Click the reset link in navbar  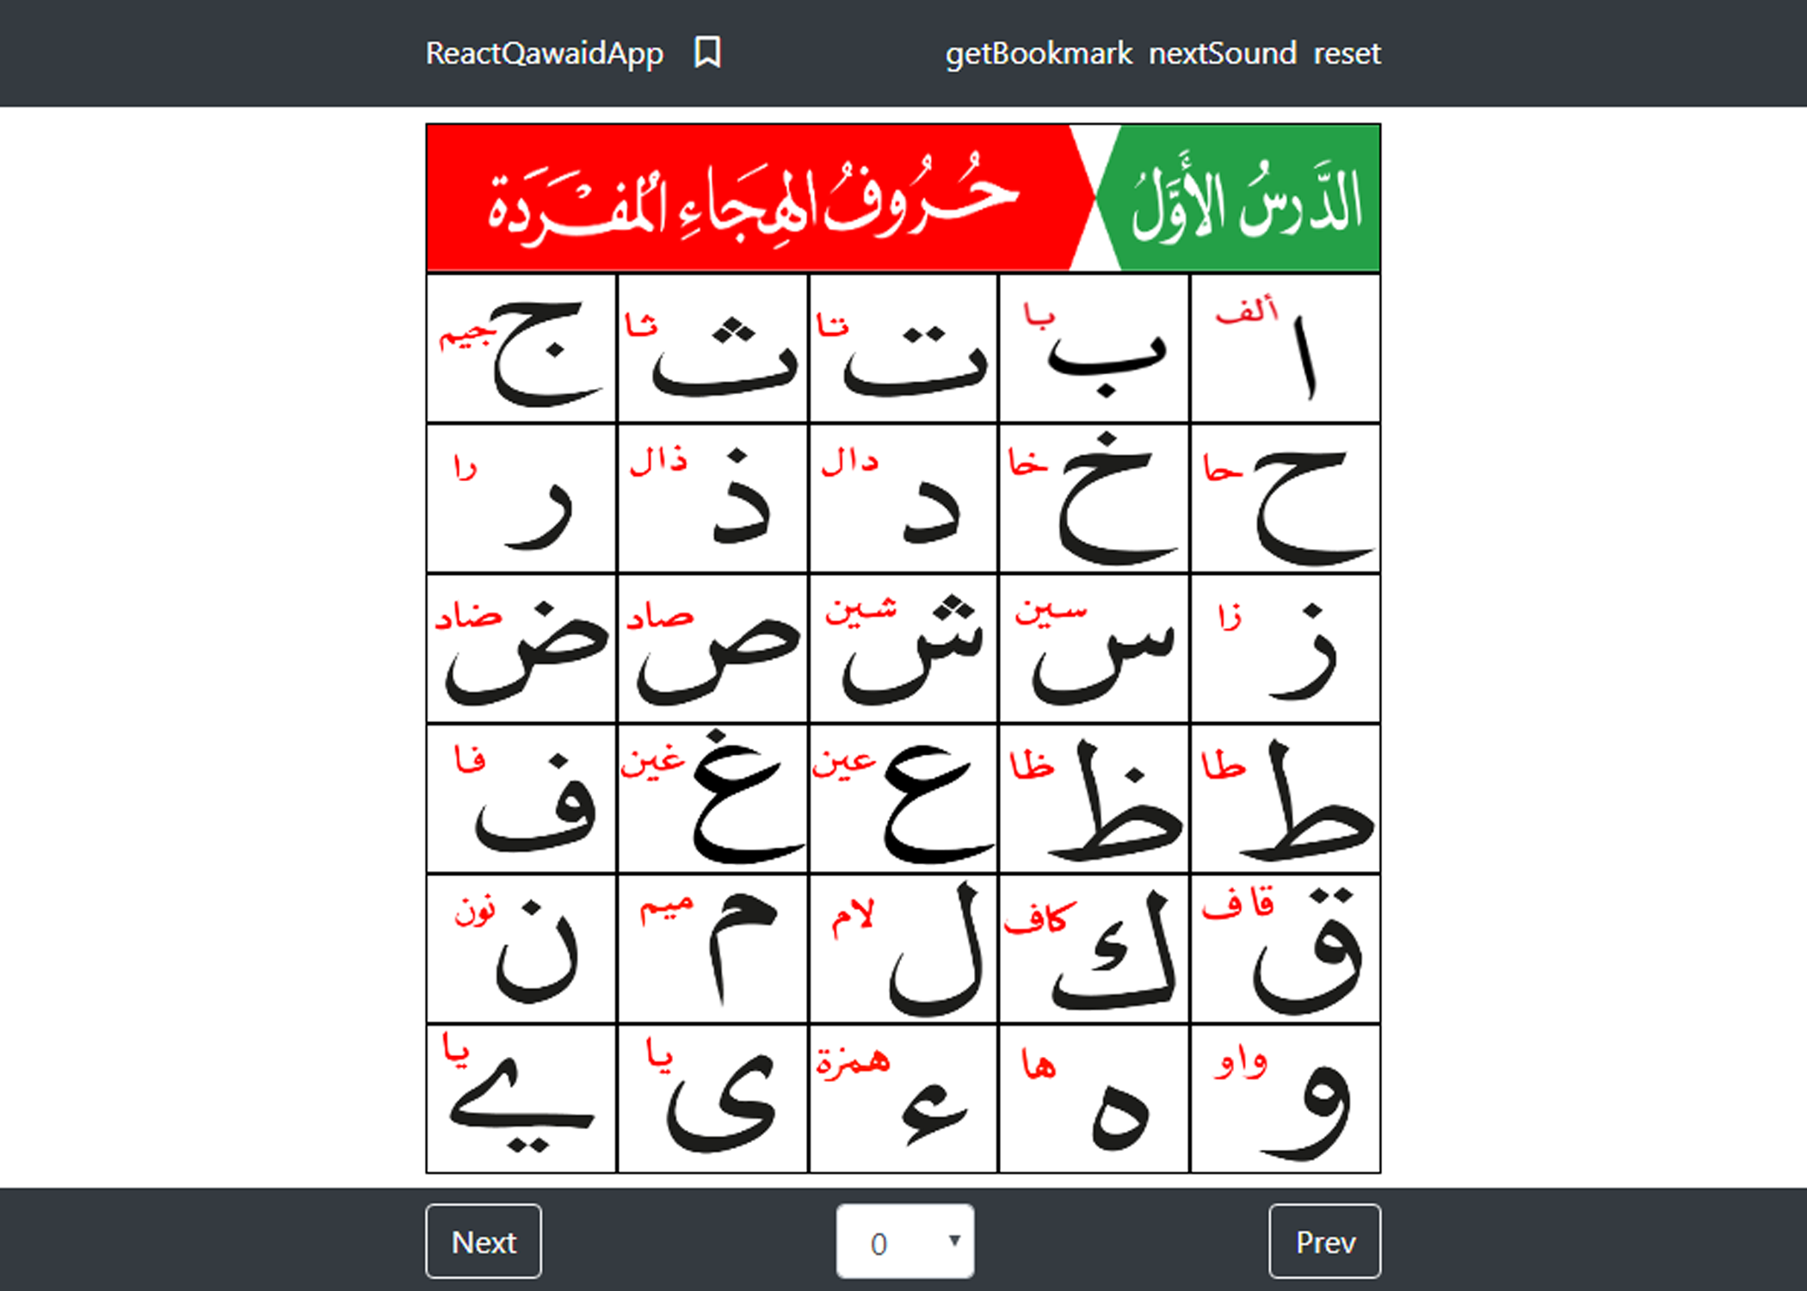1347,53
